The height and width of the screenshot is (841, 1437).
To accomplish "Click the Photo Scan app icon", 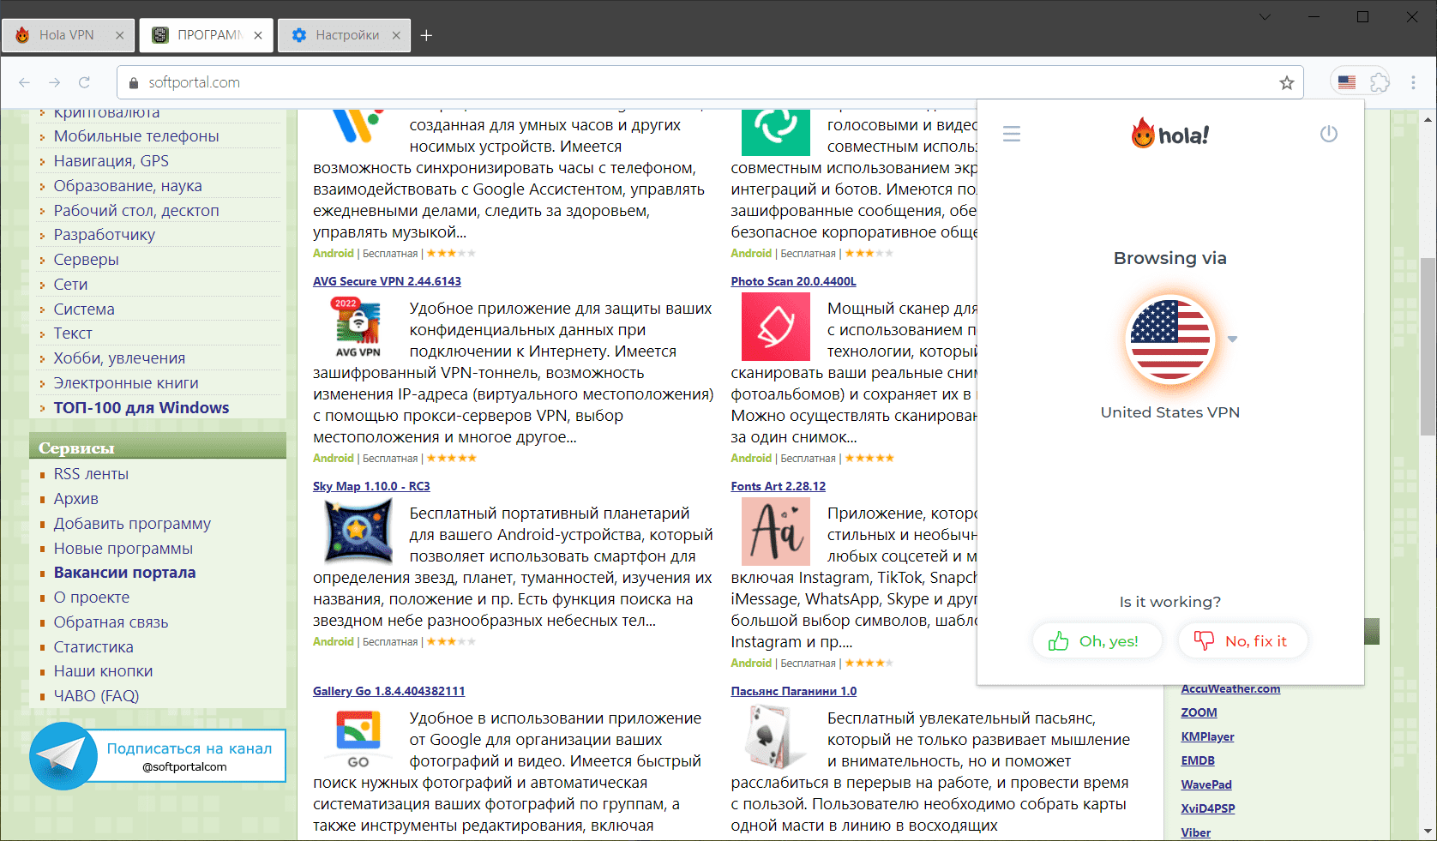I will [776, 327].
